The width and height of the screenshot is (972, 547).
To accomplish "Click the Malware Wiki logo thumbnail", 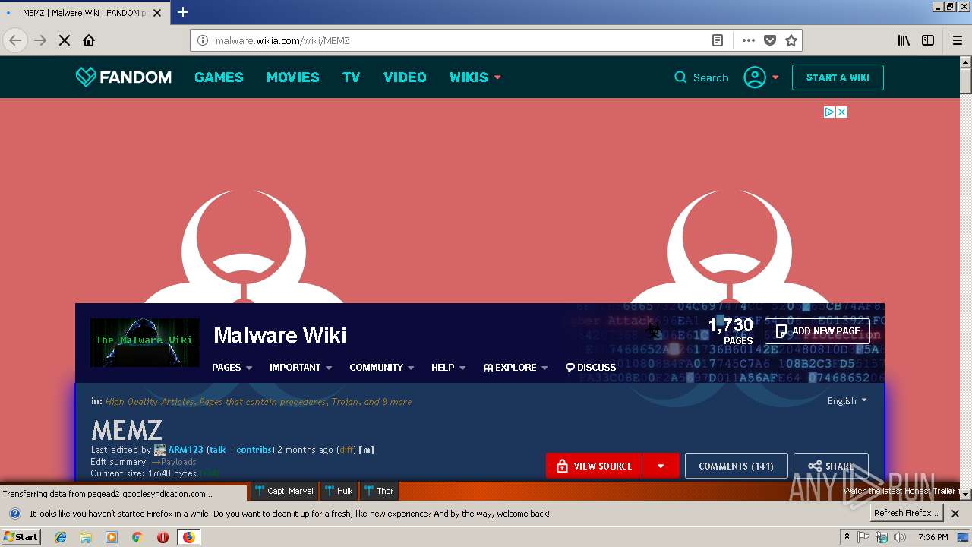I will click(144, 342).
